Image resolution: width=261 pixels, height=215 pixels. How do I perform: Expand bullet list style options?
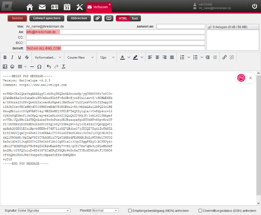(202, 57)
